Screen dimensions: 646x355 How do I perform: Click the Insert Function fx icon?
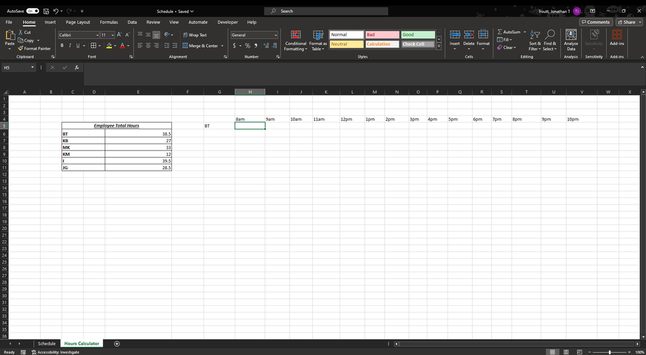click(77, 67)
